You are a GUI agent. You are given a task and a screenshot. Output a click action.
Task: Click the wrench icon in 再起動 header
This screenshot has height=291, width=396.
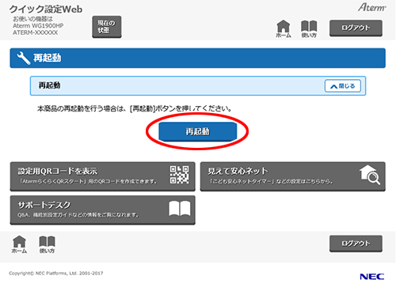click(23, 58)
